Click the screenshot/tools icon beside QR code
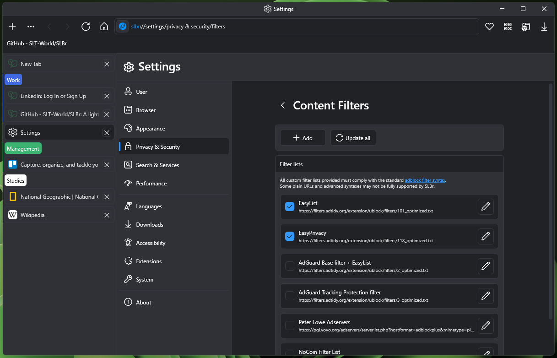This screenshot has width=557, height=358. (526, 27)
